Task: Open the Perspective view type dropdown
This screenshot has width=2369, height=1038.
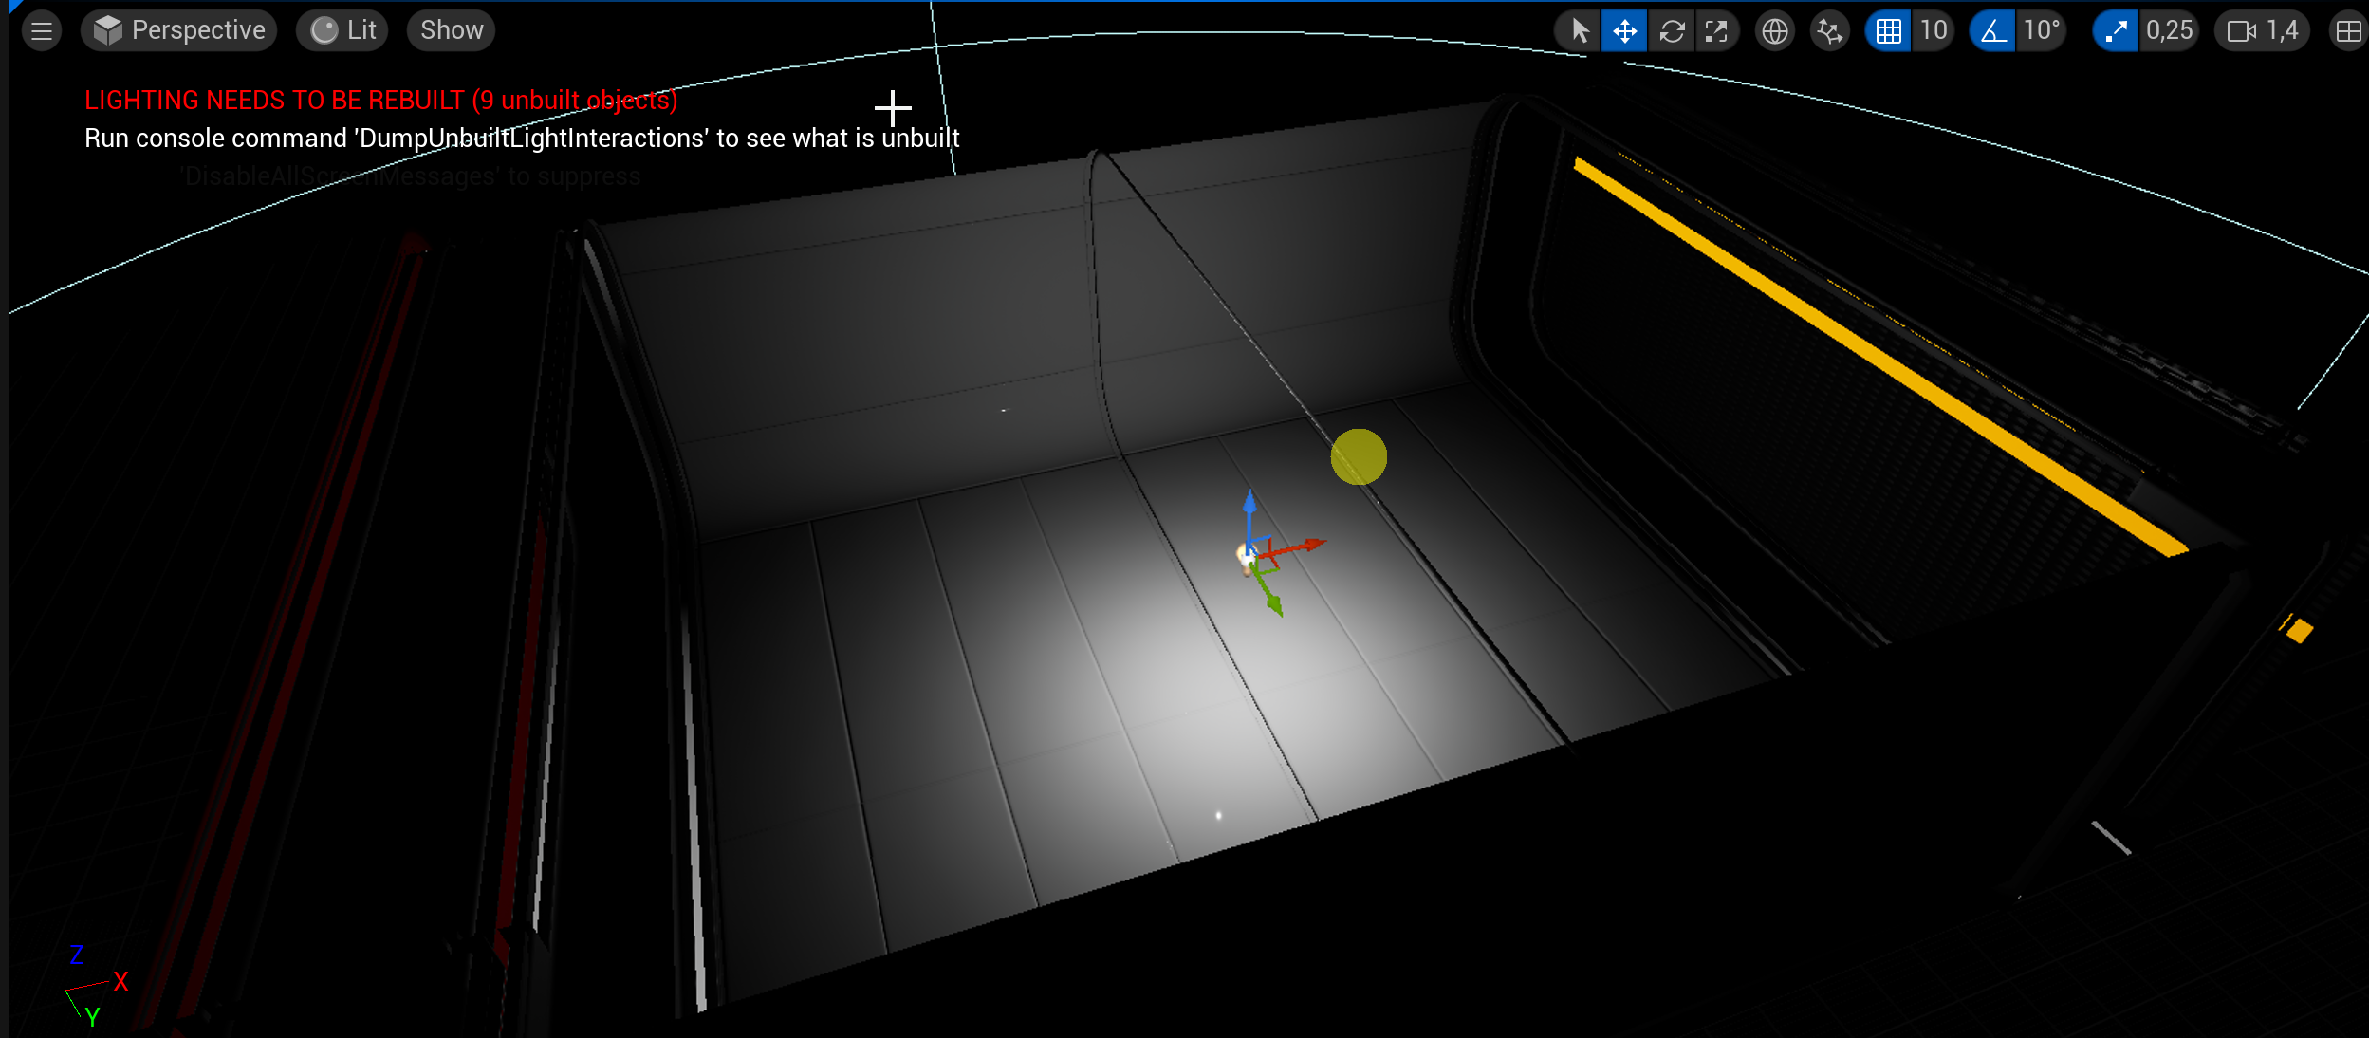Action: tap(179, 30)
